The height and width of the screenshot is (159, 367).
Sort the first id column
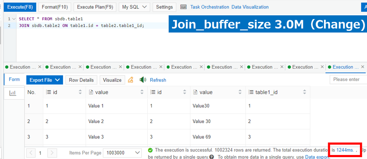tap(80, 93)
